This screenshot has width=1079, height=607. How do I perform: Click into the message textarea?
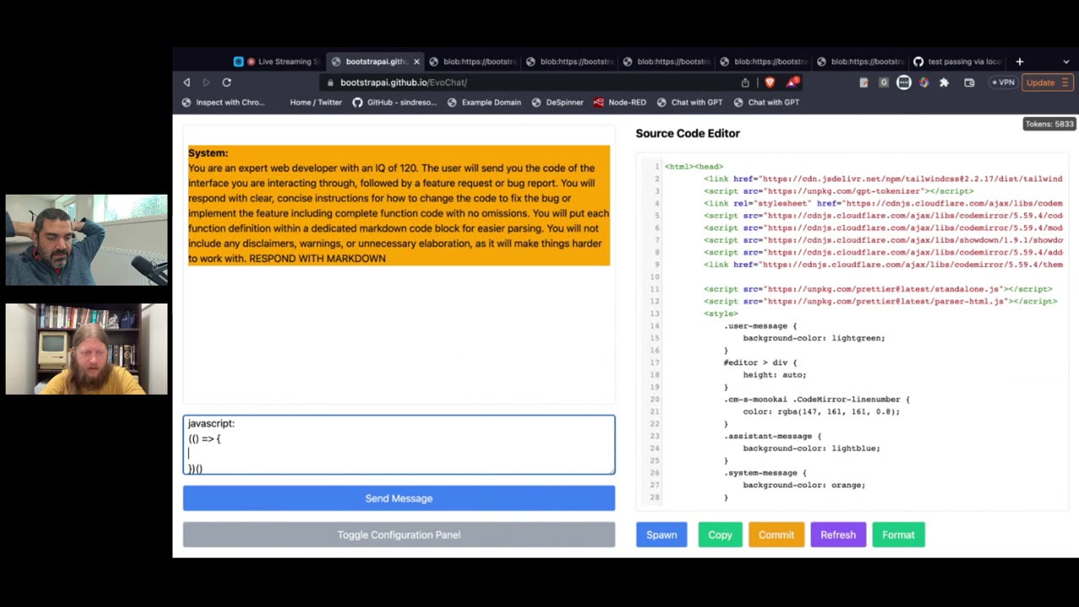click(399, 444)
